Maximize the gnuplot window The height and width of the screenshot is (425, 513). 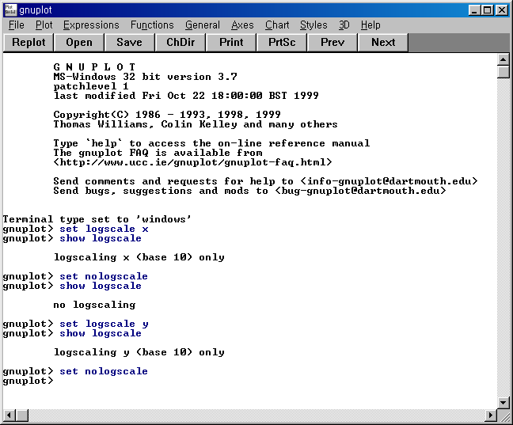487,10
